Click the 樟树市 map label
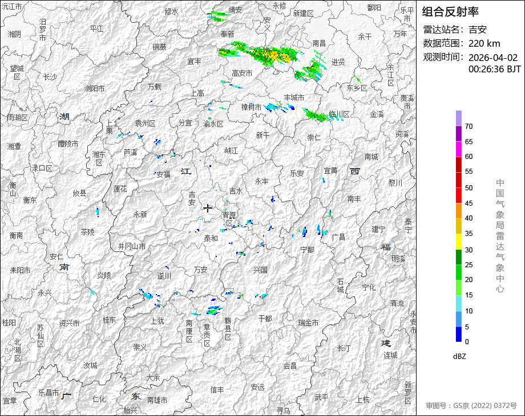Screen dimensions: 525x416 click(x=252, y=107)
